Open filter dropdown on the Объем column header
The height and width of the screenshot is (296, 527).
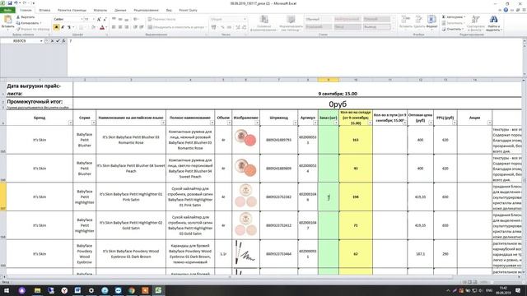click(229, 123)
